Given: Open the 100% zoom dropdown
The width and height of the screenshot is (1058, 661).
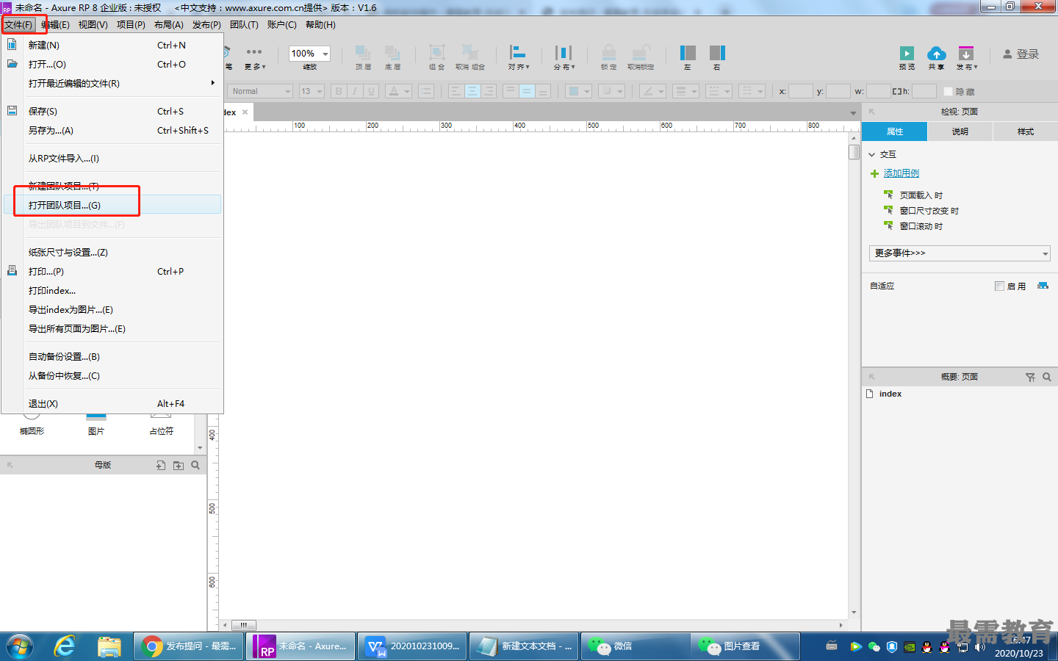Looking at the screenshot, I should click(x=325, y=54).
